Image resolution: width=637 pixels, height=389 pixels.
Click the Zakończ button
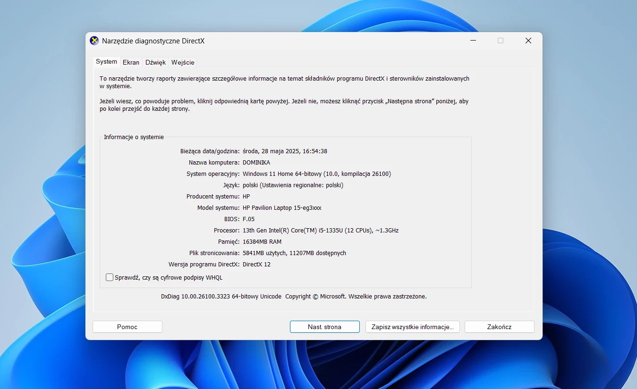click(x=500, y=327)
